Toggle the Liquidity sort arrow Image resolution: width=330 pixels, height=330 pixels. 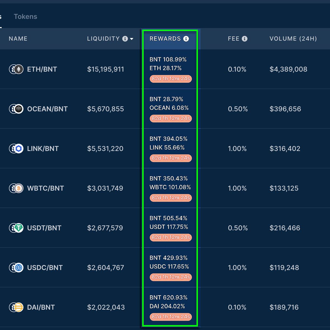click(132, 39)
